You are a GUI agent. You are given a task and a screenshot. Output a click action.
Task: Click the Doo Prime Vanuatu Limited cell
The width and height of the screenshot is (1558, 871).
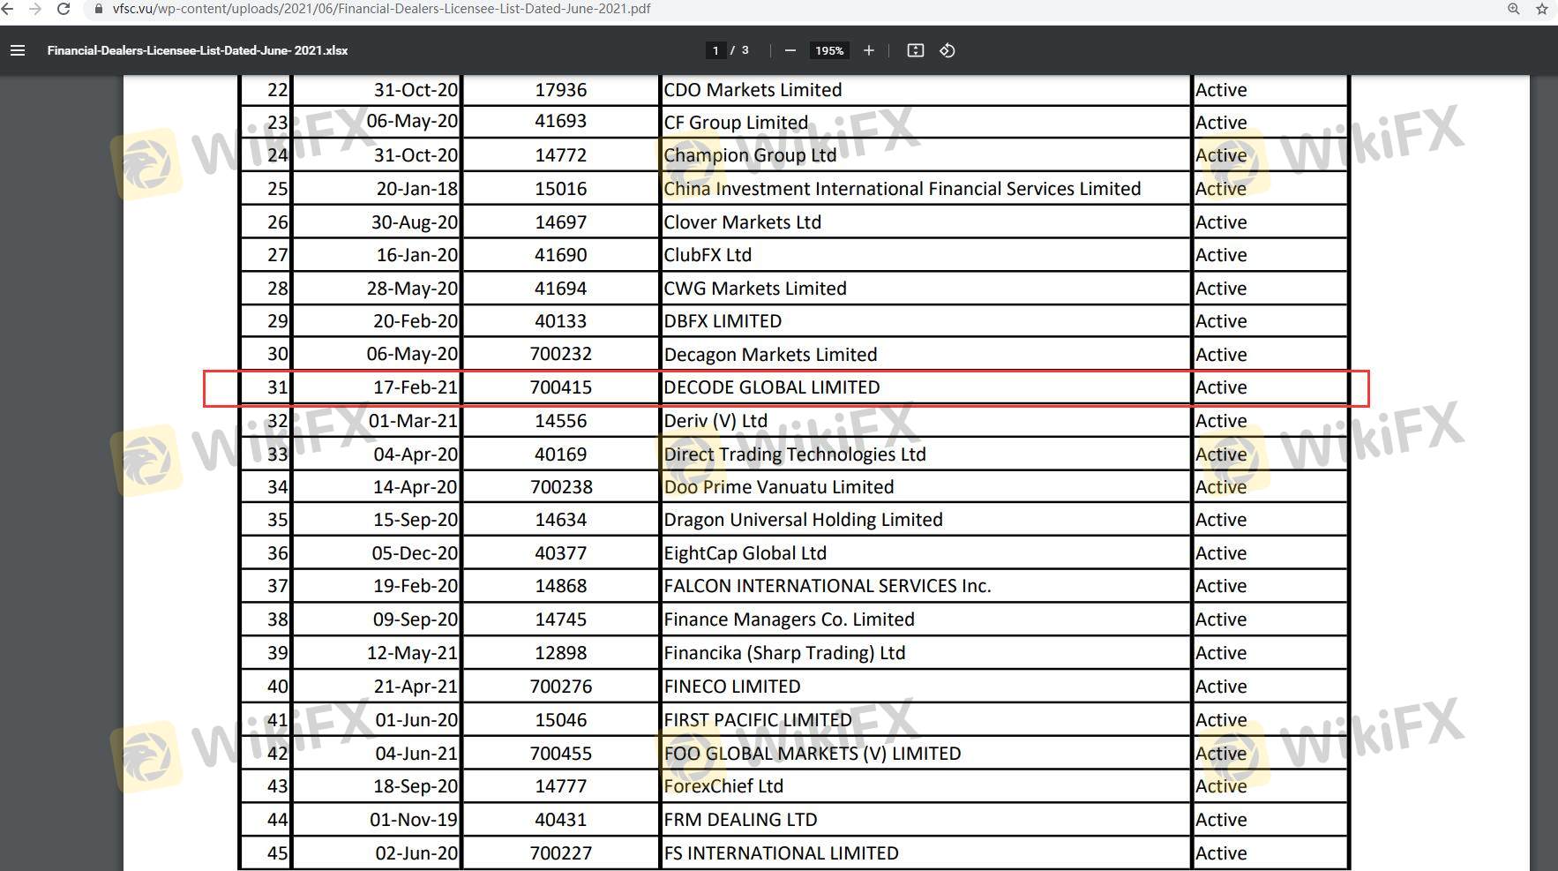778,487
